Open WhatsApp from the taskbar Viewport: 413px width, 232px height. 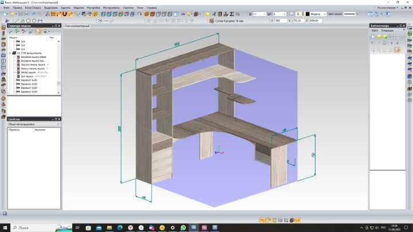pyautogui.click(x=183, y=227)
